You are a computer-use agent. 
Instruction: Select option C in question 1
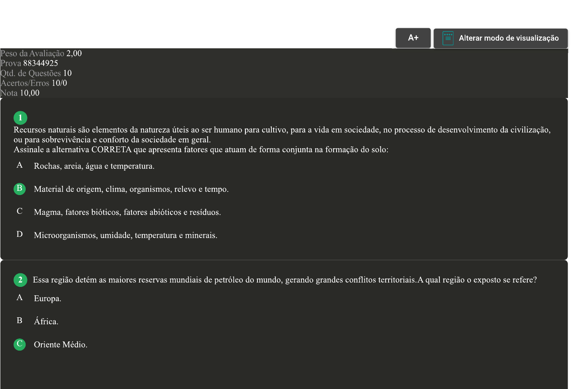coord(20,212)
